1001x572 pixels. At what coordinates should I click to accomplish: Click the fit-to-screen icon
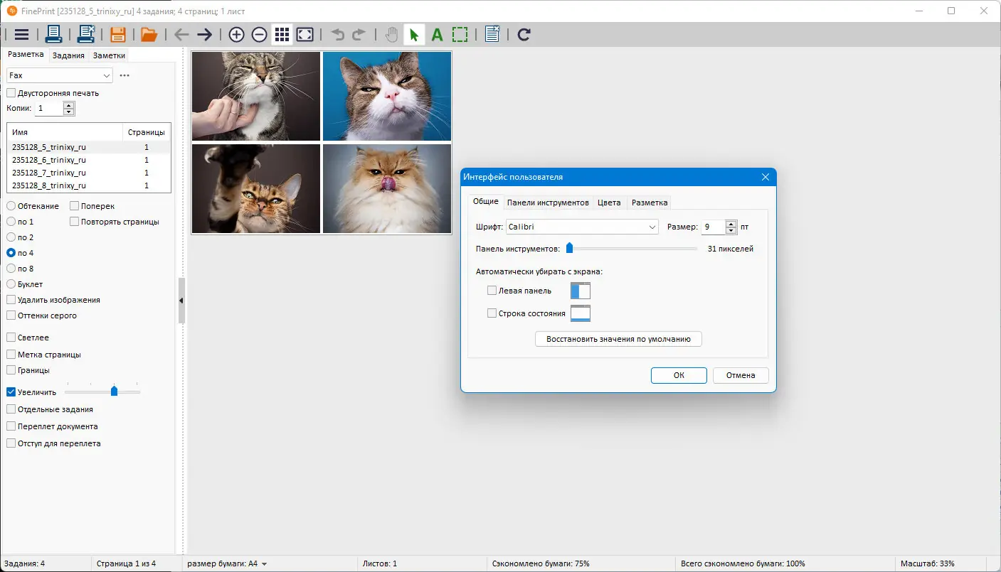pos(304,34)
